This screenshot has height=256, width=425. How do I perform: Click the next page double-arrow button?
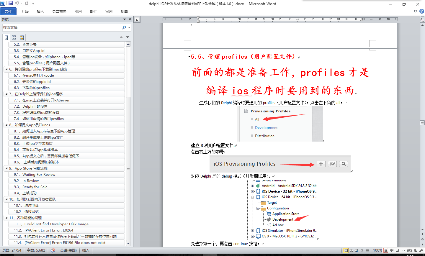tap(422, 244)
